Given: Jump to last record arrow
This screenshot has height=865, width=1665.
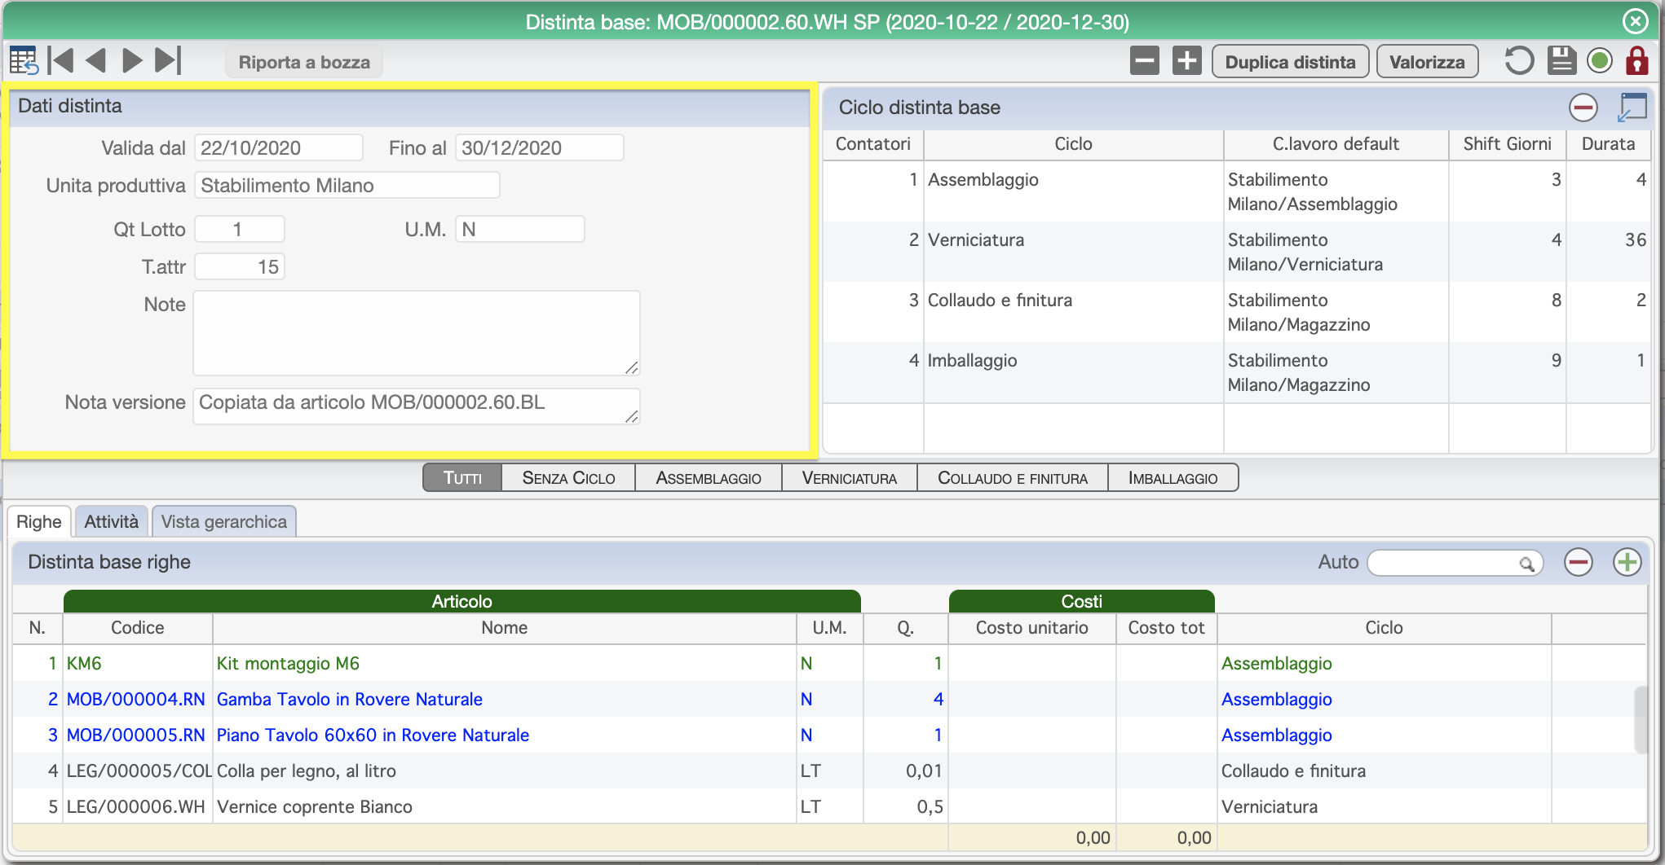Looking at the screenshot, I should coord(167,61).
